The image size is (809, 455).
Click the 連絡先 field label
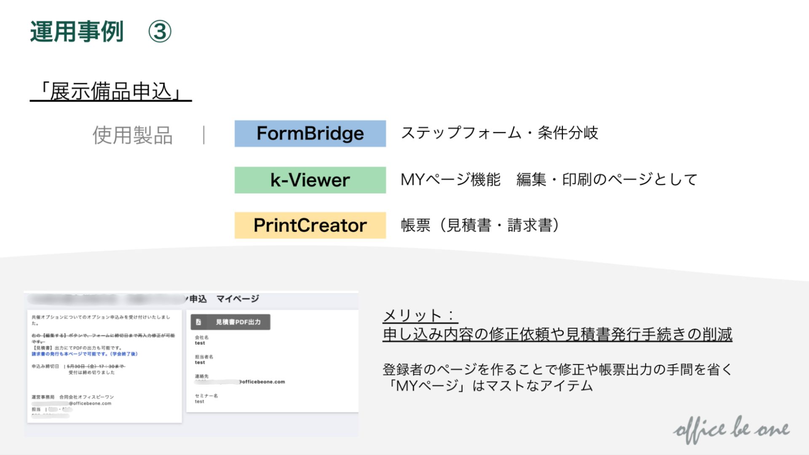click(201, 376)
